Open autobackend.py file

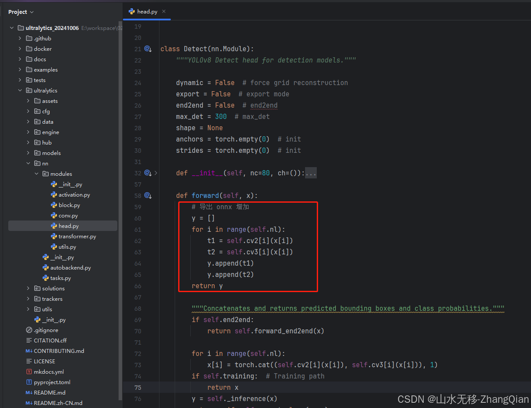pyautogui.click(x=70, y=268)
